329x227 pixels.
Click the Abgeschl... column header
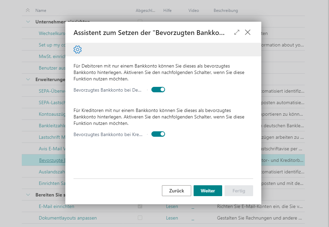(x=145, y=11)
